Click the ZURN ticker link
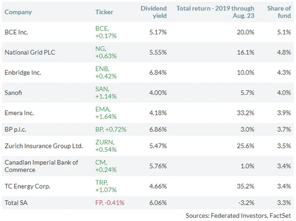This screenshot has height=221, width=296. pos(104,142)
